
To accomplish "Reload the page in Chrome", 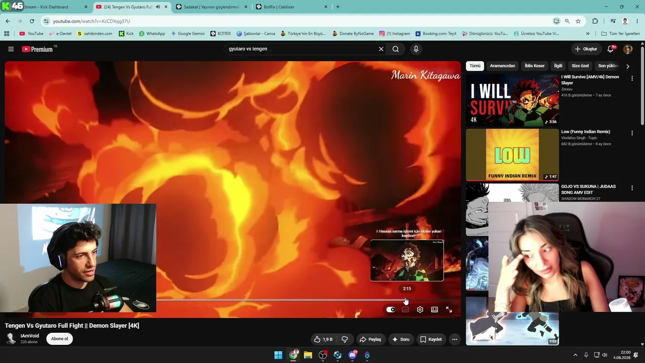I will 32,21.
